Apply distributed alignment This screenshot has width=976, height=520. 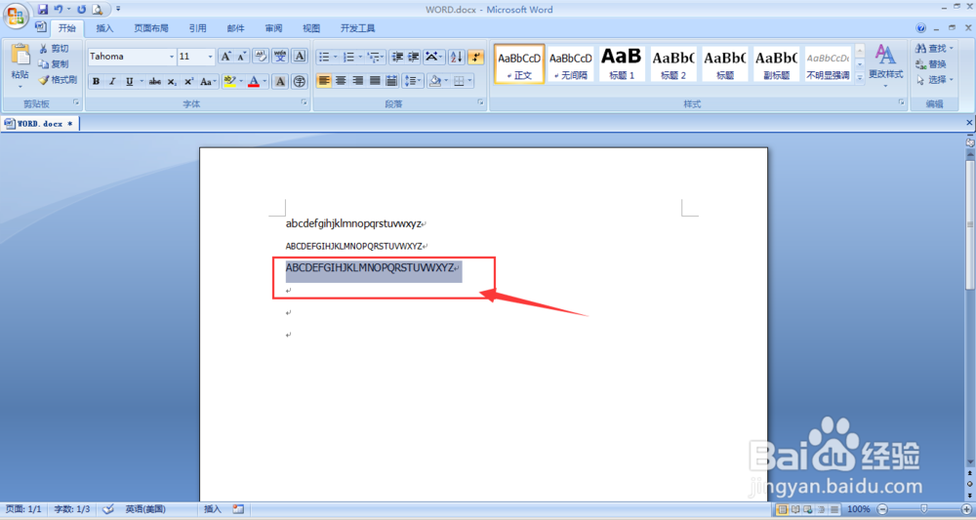(x=391, y=81)
